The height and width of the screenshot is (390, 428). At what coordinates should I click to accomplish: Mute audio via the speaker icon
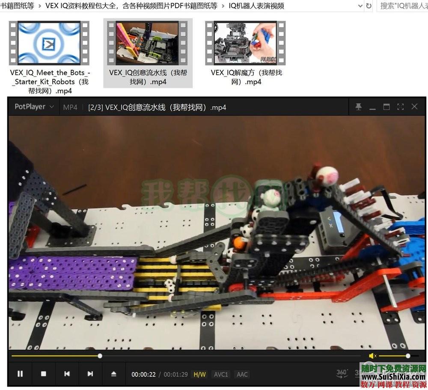(372, 356)
